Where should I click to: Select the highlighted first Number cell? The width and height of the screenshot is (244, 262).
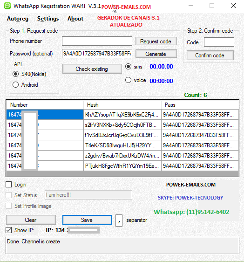pyautogui.click(x=45, y=115)
